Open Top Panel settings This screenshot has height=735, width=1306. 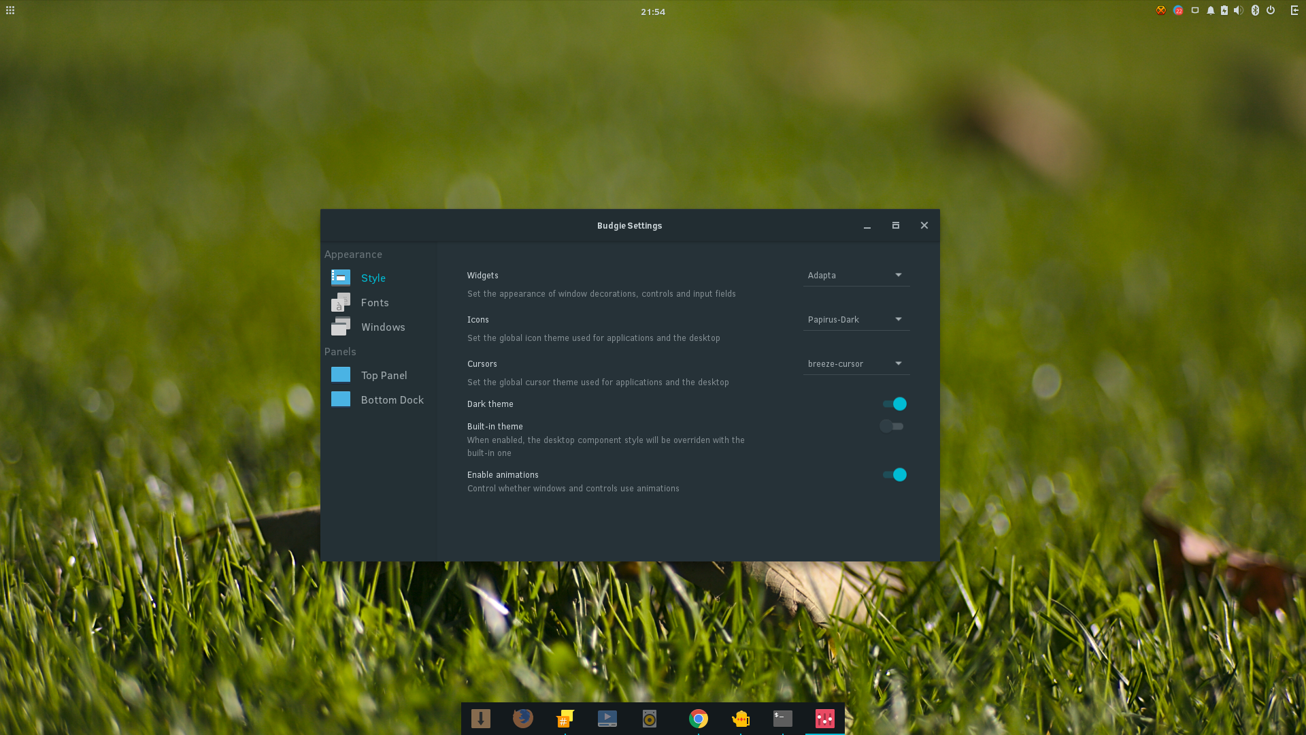click(379, 375)
